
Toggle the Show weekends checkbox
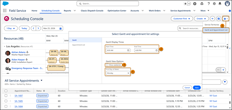coord(107,65)
